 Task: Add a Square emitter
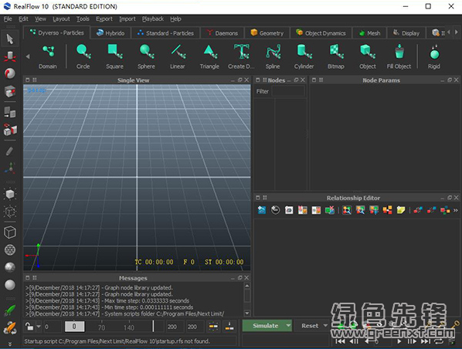114,56
